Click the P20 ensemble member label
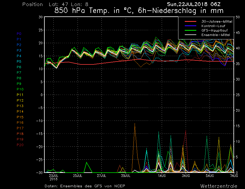Viewport: 245px width, 189px height. coord(20,145)
